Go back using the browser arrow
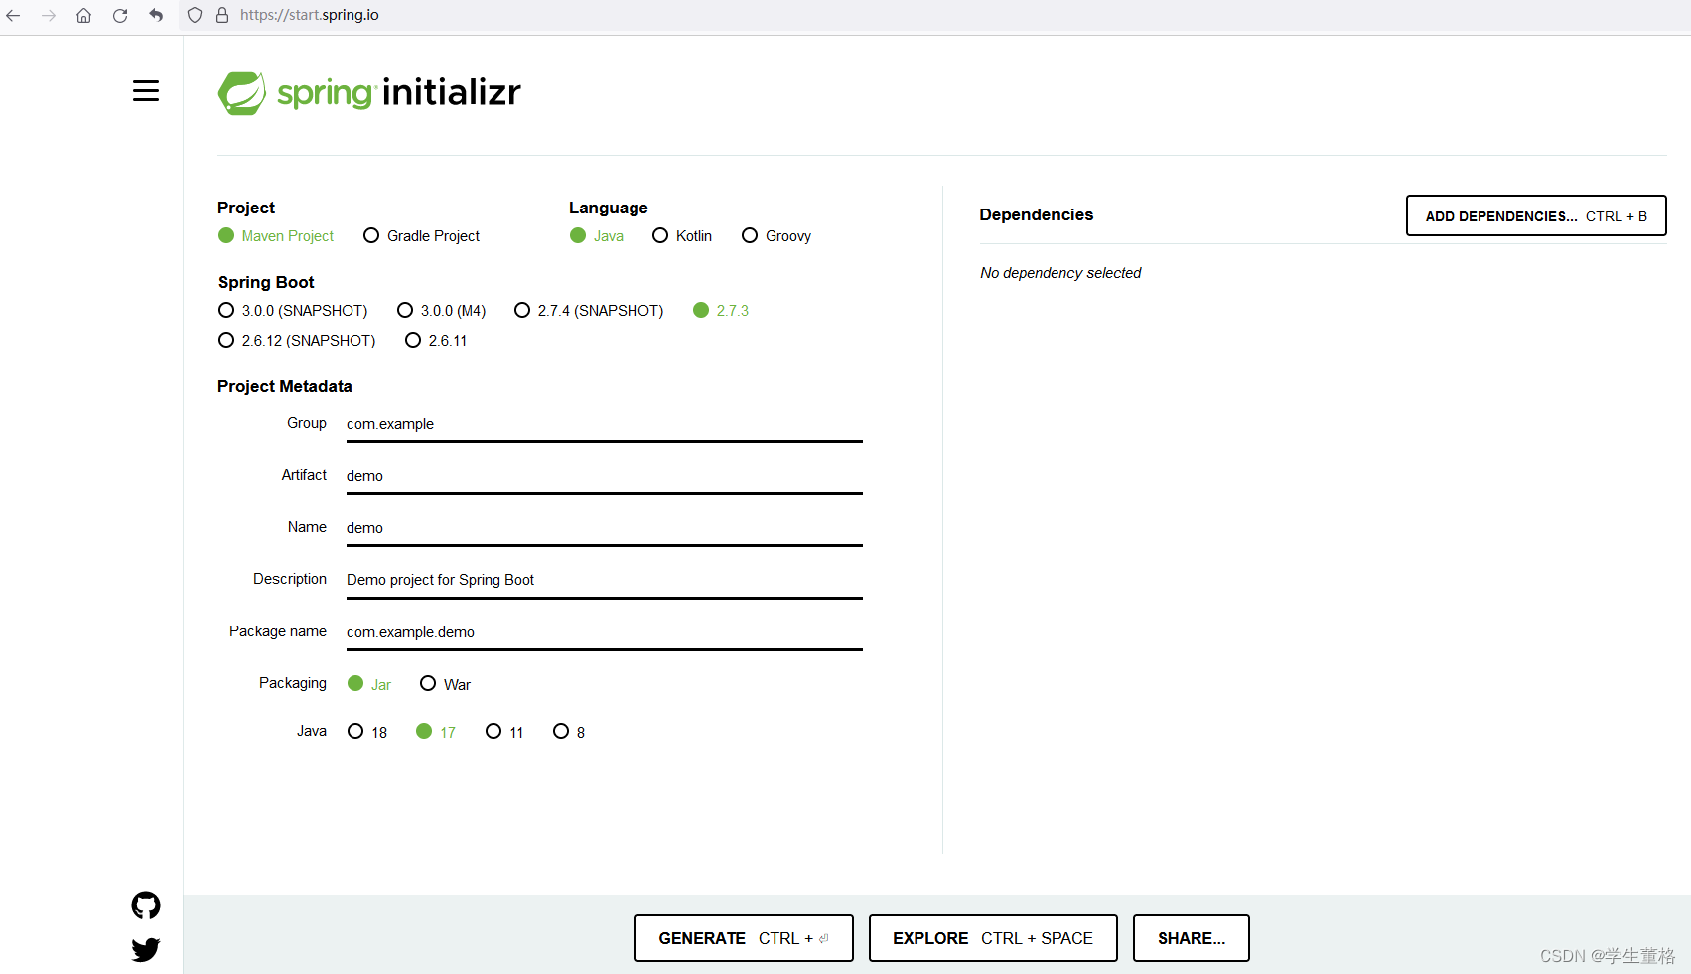The height and width of the screenshot is (974, 1691). click(13, 15)
